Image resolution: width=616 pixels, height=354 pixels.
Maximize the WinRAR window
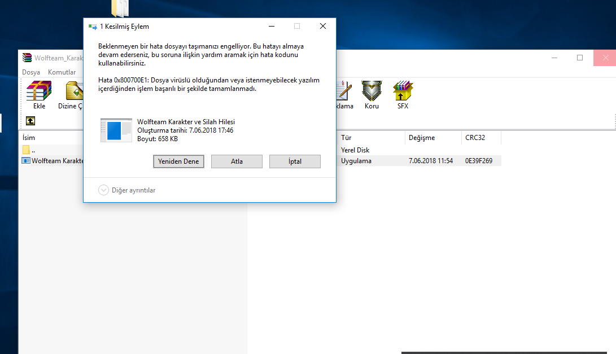580,58
